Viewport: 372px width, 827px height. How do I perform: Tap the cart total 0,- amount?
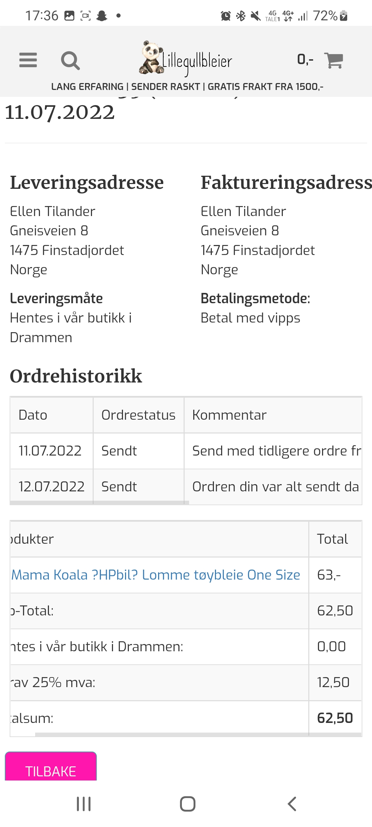pos(305,60)
